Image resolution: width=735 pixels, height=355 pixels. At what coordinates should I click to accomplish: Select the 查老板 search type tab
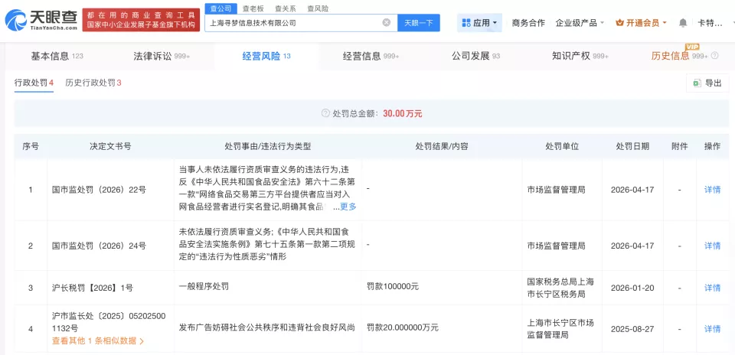click(252, 8)
